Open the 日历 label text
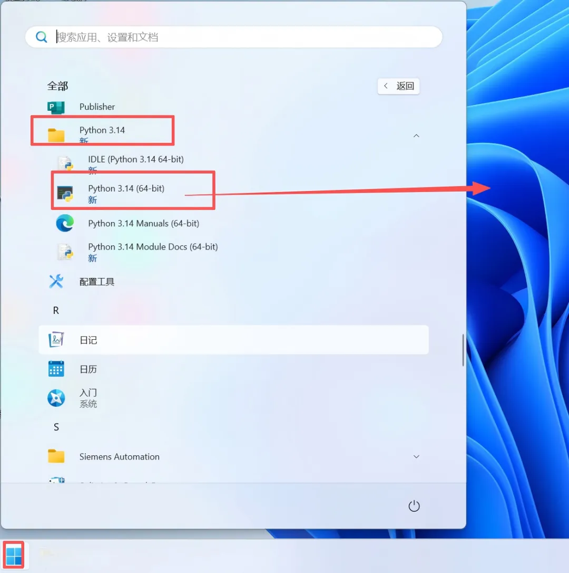 [x=89, y=369]
